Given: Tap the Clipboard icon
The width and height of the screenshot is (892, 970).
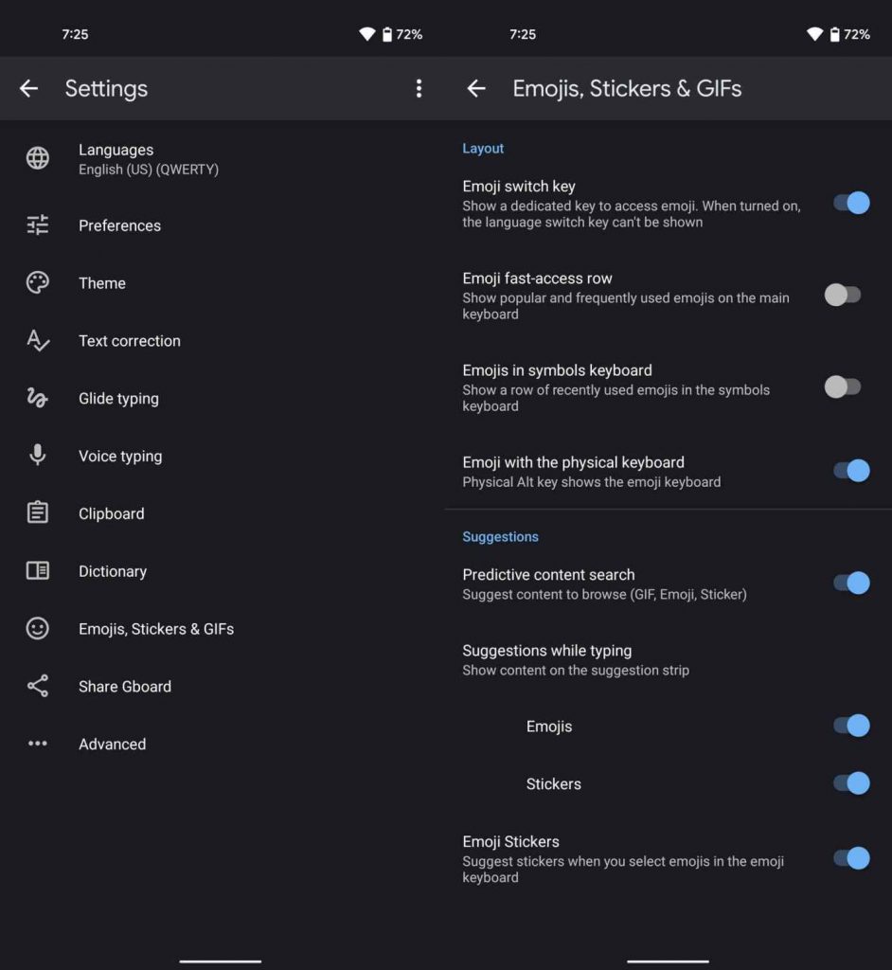Looking at the screenshot, I should click(x=38, y=513).
